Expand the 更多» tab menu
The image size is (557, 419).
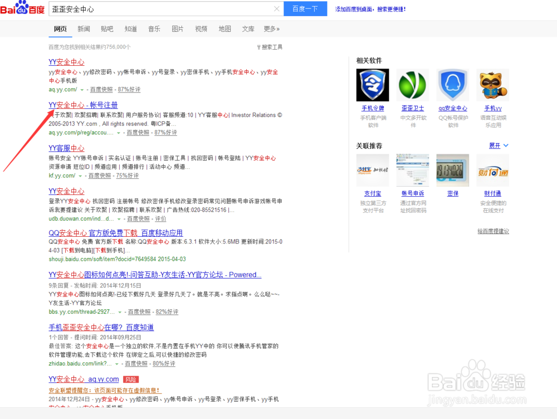click(271, 29)
